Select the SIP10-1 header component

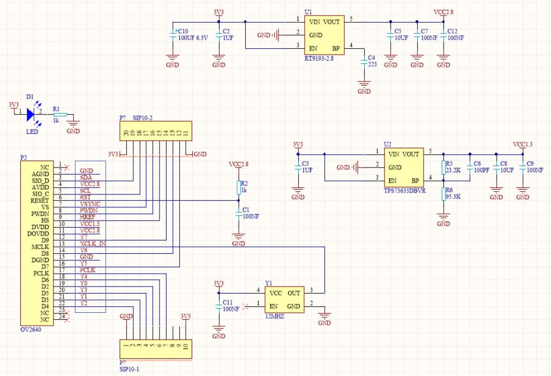155,349
